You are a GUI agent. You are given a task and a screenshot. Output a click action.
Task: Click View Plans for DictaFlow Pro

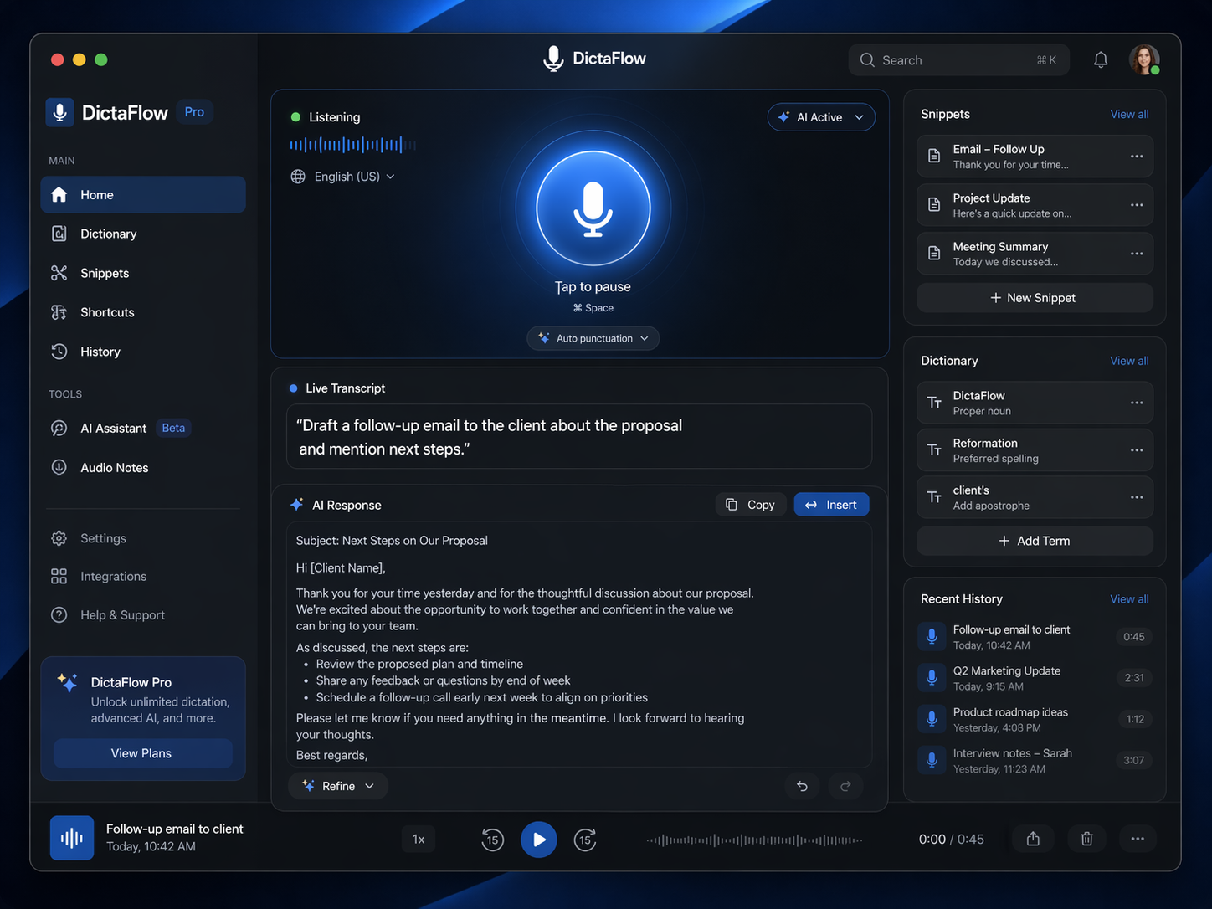143,753
